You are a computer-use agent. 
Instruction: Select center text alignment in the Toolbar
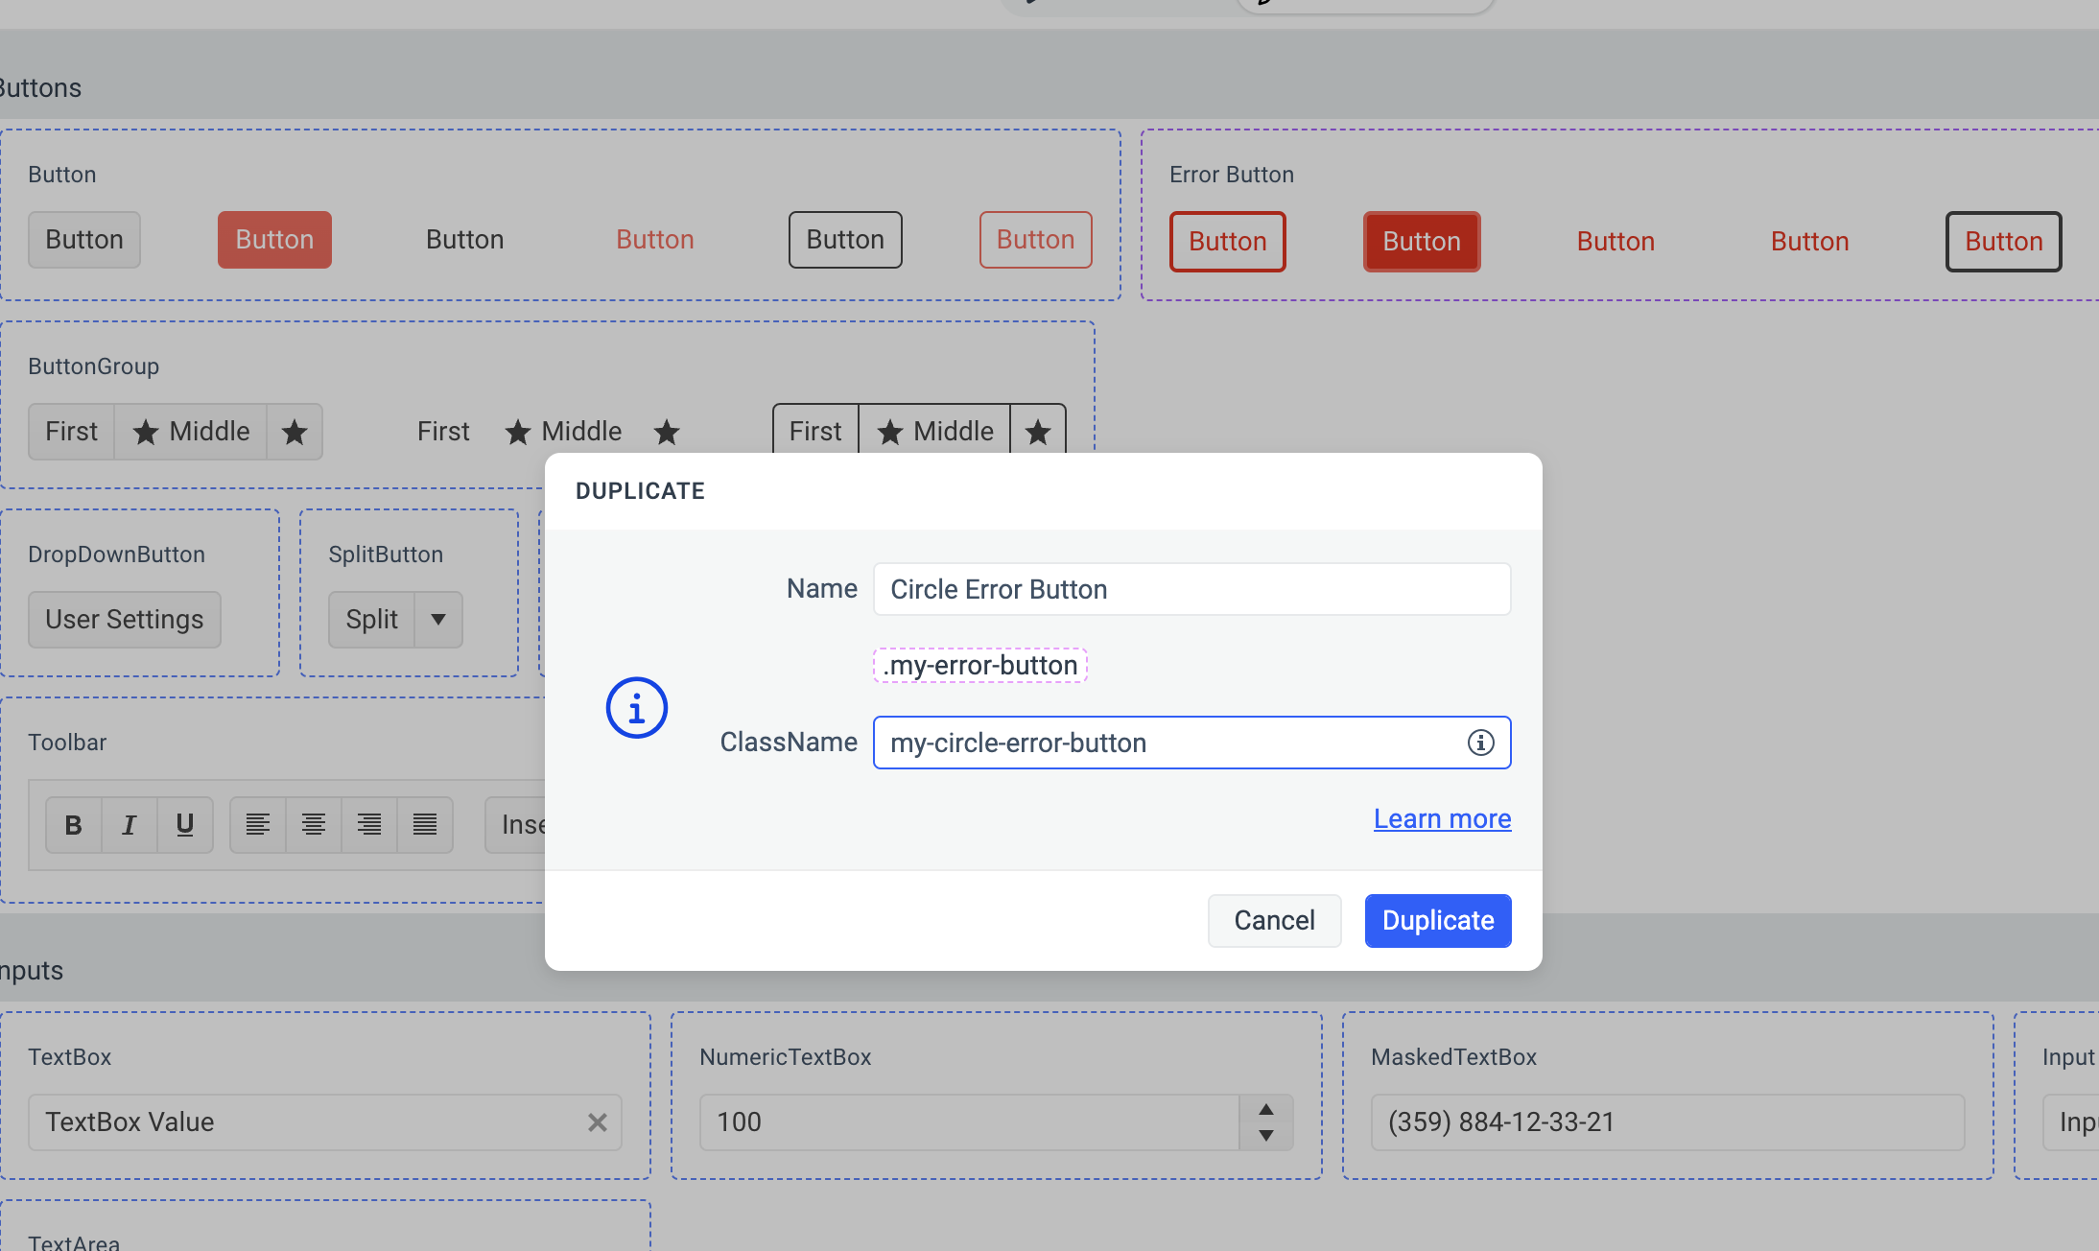click(x=312, y=824)
